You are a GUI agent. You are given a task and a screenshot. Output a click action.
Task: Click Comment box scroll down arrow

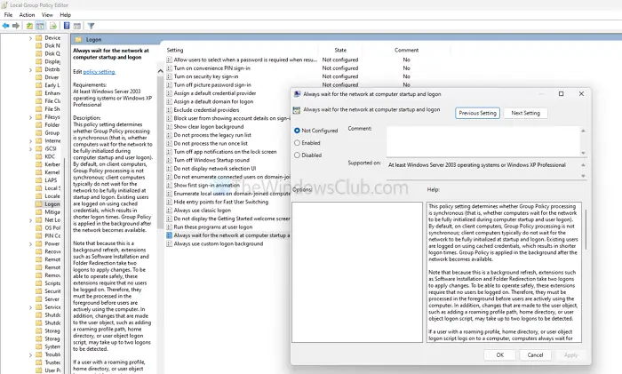(x=583, y=153)
